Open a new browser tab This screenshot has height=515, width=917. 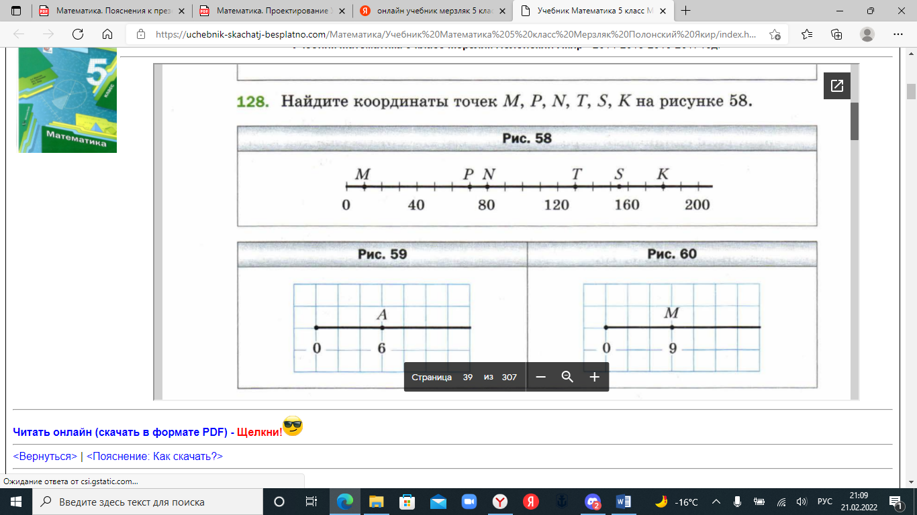[x=686, y=11]
